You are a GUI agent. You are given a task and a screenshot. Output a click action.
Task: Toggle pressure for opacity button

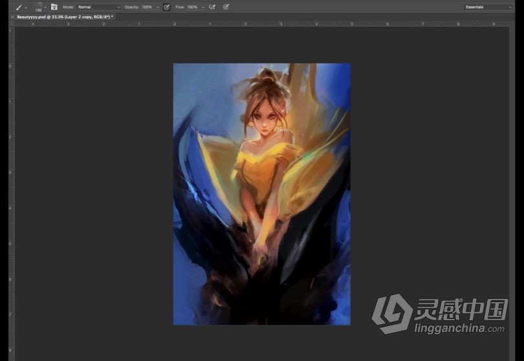coord(167,7)
